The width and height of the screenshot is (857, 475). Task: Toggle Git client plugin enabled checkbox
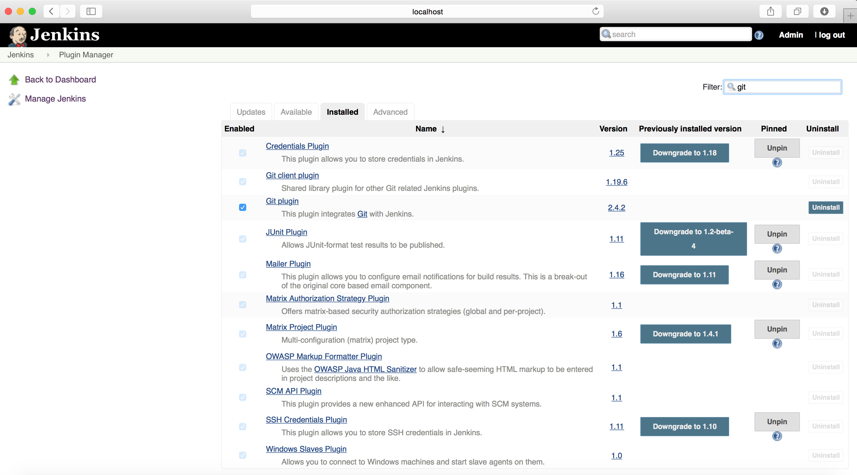(243, 182)
